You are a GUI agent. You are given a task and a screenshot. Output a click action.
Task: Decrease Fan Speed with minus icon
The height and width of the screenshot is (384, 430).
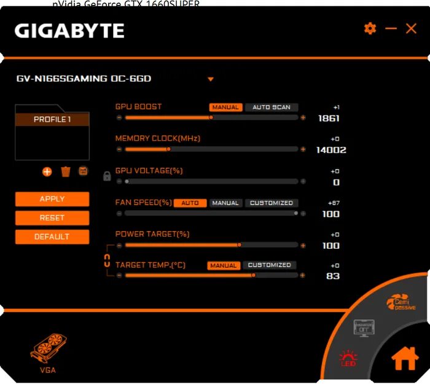click(119, 213)
